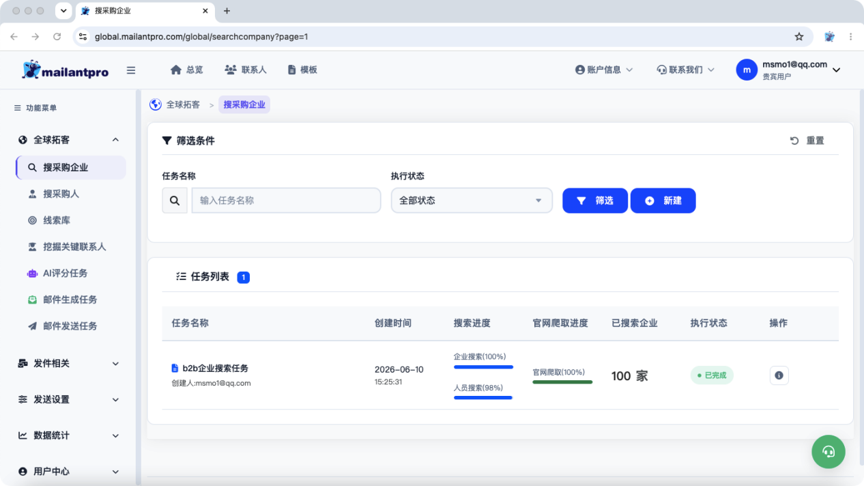Open 模板 in top navigation
This screenshot has width=864, height=486.
click(x=302, y=70)
